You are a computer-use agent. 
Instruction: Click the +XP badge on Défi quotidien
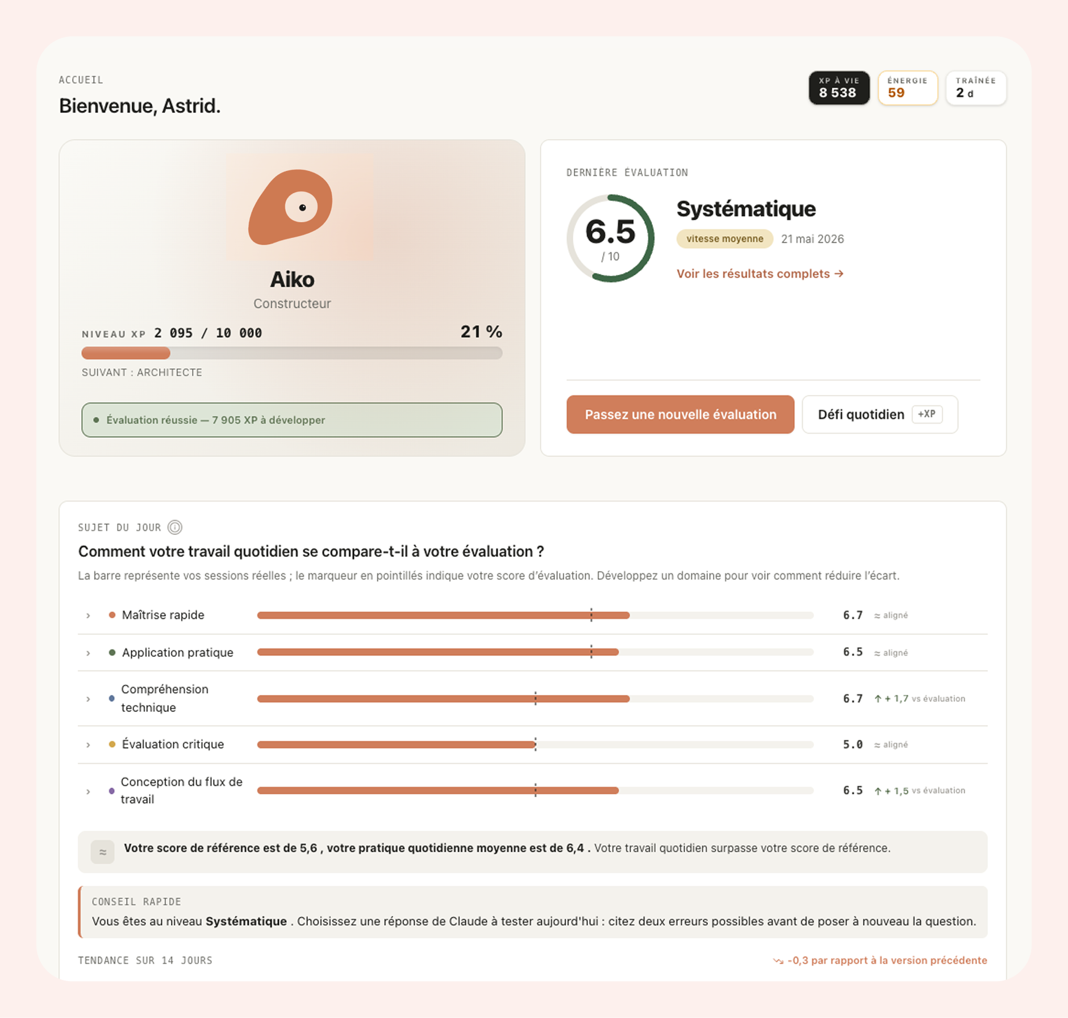tap(927, 414)
